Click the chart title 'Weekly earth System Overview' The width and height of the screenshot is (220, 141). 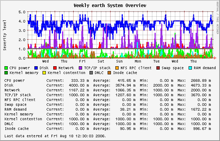pyautogui.click(x=110, y=6)
